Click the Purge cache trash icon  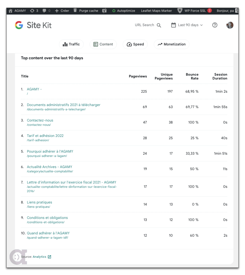75,10
